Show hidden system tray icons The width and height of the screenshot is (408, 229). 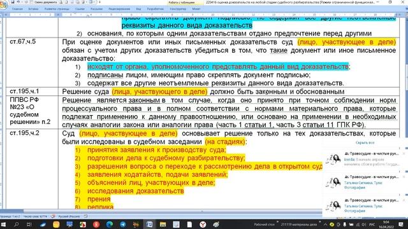(325, 225)
